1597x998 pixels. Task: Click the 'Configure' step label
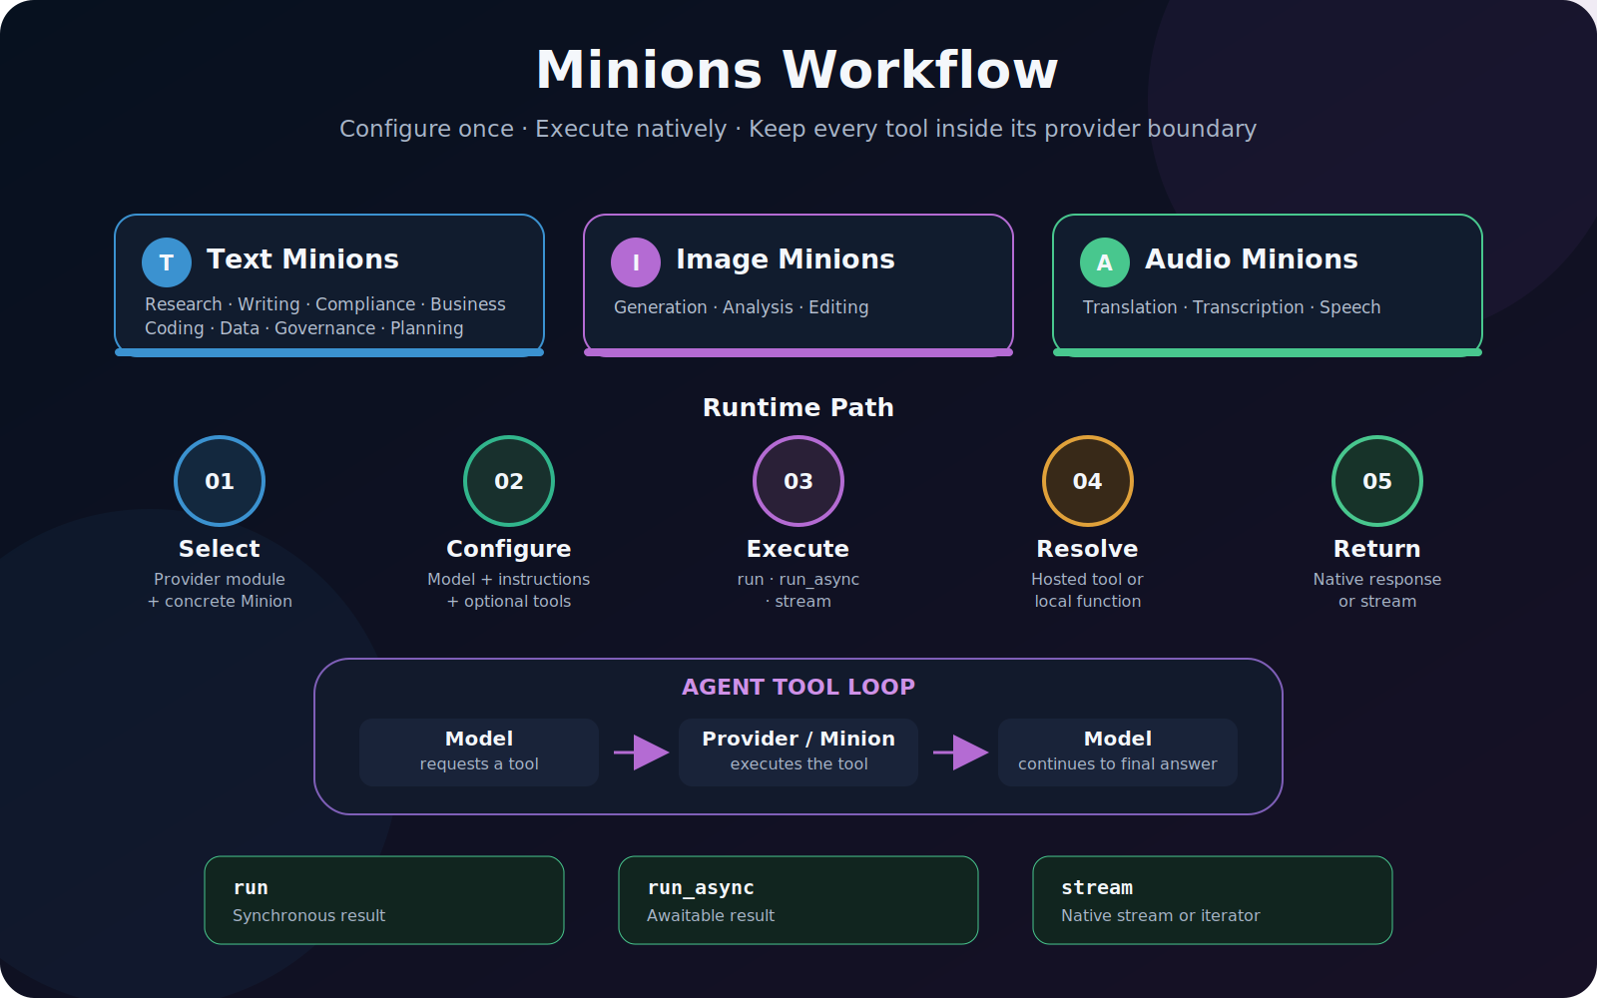tap(509, 549)
